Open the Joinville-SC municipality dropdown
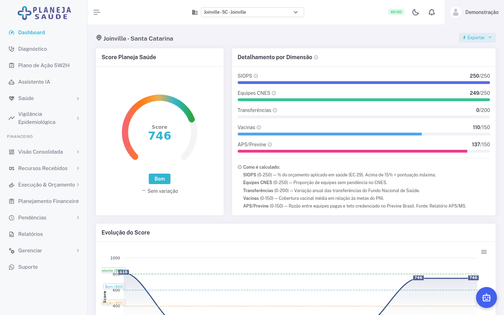The height and width of the screenshot is (315, 504). (252, 12)
